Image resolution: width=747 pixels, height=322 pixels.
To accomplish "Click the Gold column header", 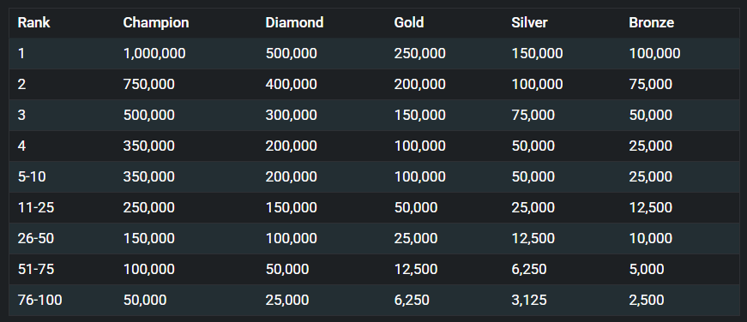I will [x=409, y=22].
